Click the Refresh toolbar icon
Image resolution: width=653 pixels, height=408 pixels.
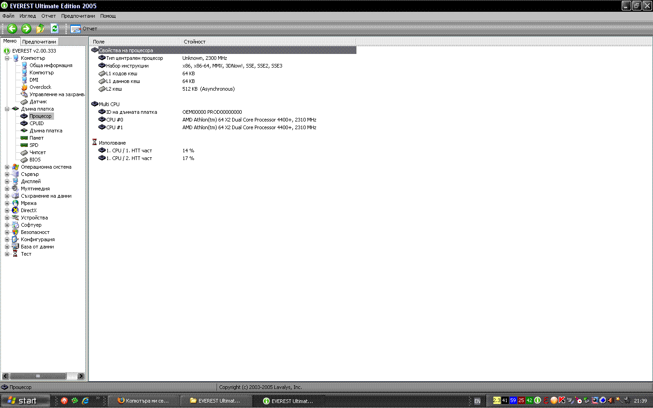54,29
